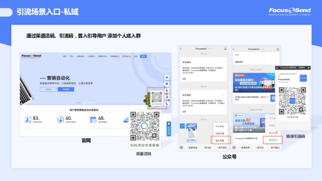Open the ellipsis menu on the 会议通知 card
This screenshot has height=181, width=322.
tap(223, 61)
